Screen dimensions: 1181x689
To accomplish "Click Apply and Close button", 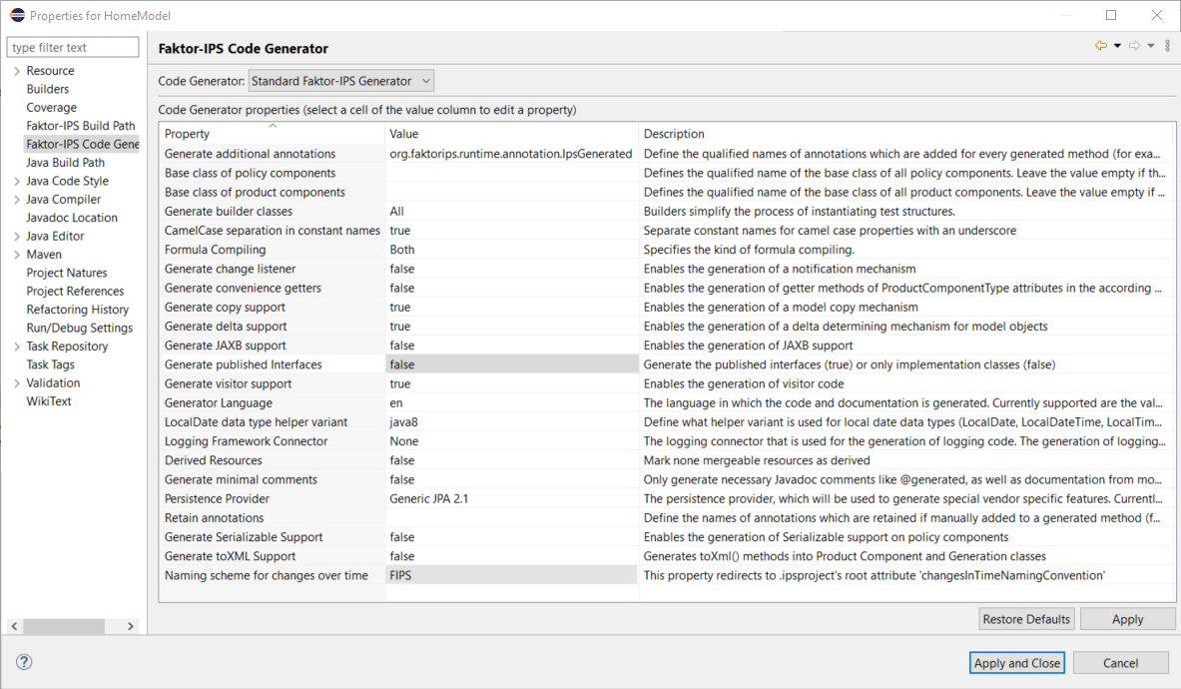I will pos(1017,663).
